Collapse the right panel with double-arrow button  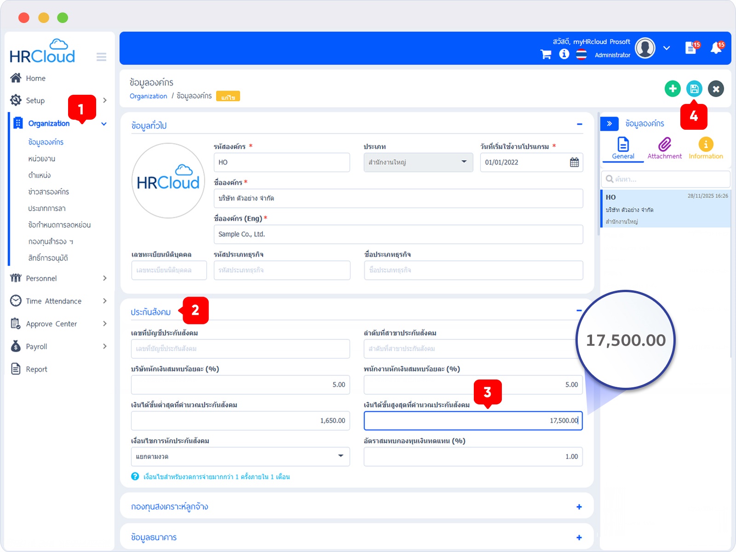pyautogui.click(x=609, y=124)
